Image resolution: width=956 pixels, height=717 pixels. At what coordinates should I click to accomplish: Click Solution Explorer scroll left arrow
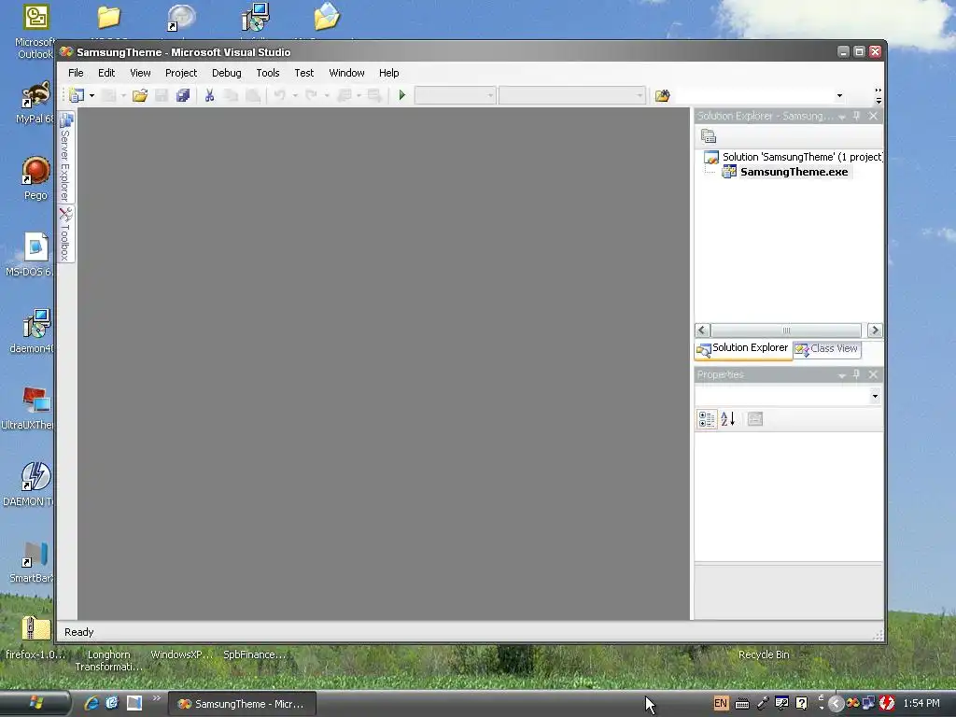tap(702, 330)
